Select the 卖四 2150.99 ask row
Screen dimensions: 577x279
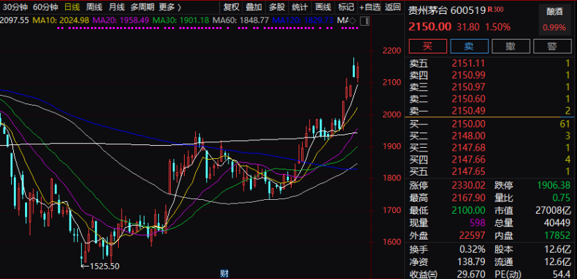point(490,76)
